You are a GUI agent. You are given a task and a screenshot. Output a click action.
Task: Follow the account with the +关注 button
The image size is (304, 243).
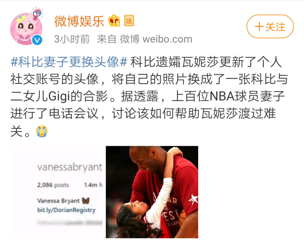click(270, 26)
